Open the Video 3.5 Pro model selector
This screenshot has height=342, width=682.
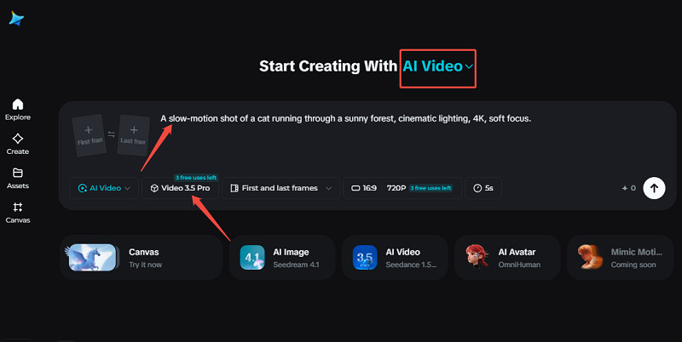click(181, 188)
